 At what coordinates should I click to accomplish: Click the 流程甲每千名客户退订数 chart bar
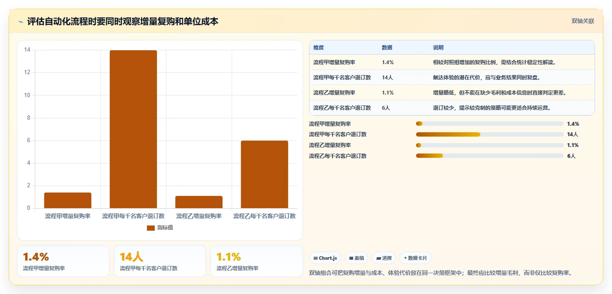tap(133, 129)
